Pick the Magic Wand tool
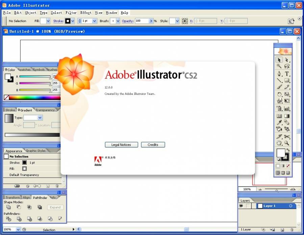The width and height of the screenshot is (304, 235). click(x=279, y=66)
